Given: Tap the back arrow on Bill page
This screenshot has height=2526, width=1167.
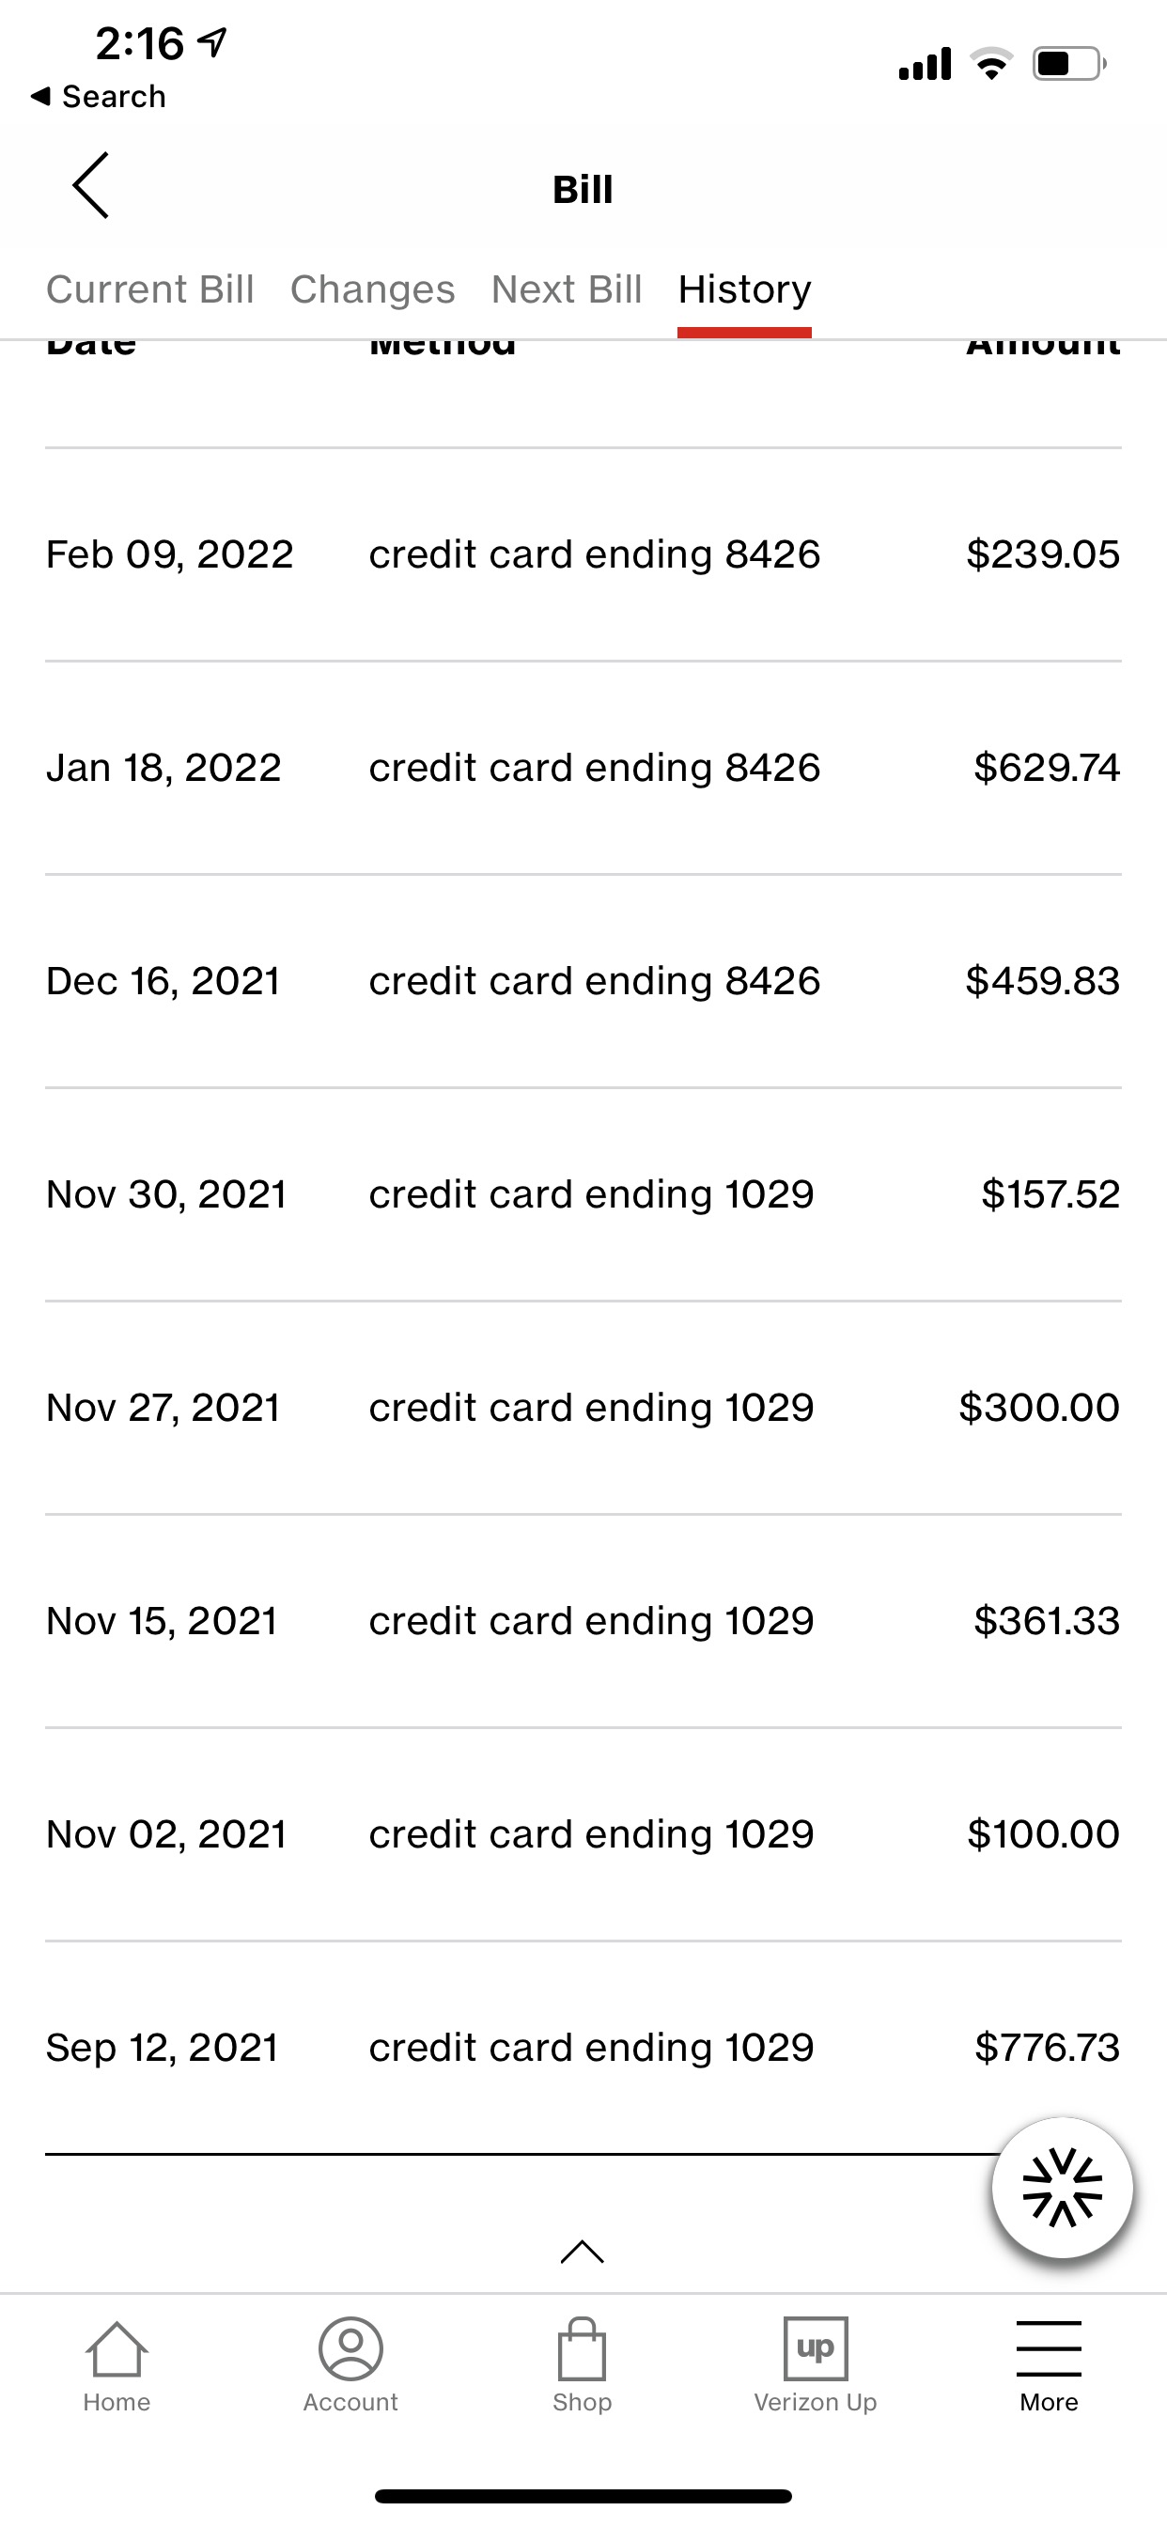Looking at the screenshot, I should [x=90, y=185].
